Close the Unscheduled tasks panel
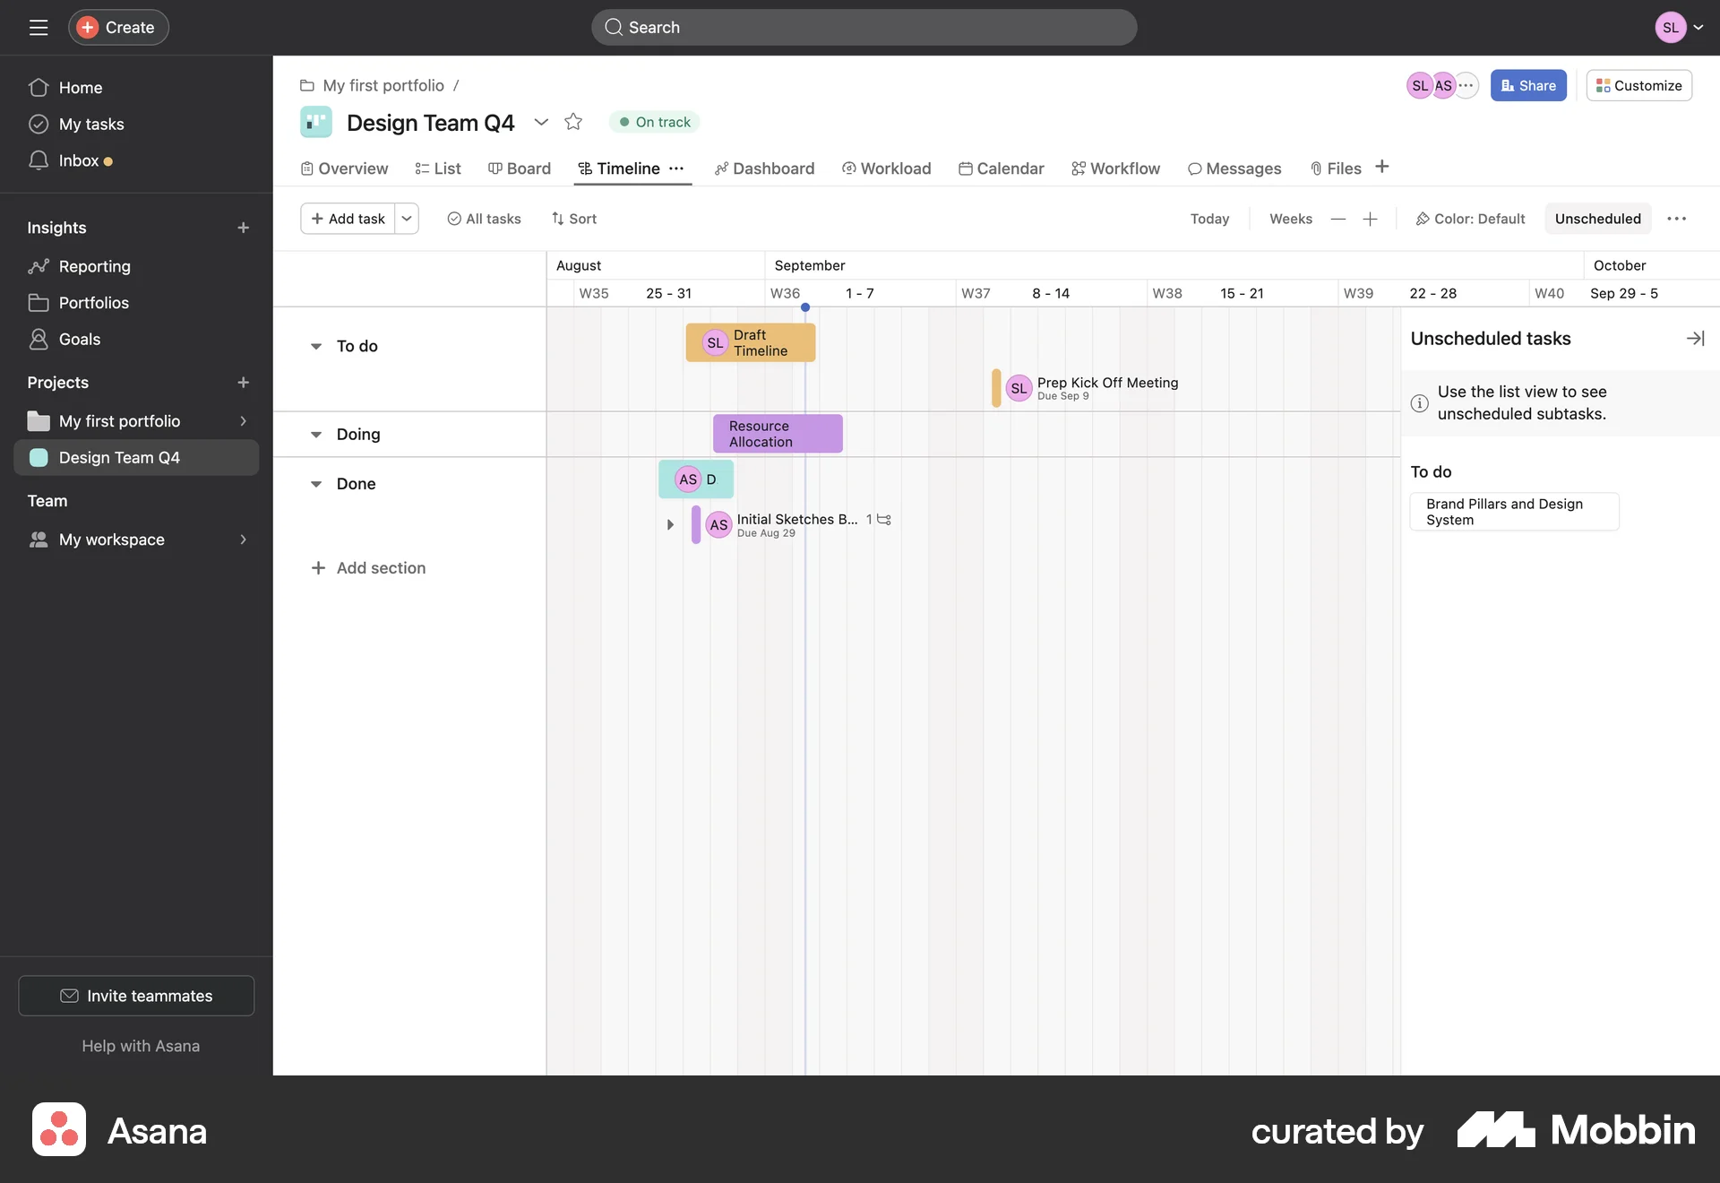The width and height of the screenshot is (1720, 1183). (1695, 338)
